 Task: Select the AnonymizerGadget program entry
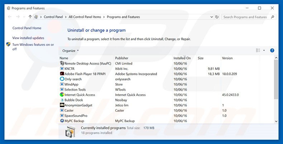(78, 105)
